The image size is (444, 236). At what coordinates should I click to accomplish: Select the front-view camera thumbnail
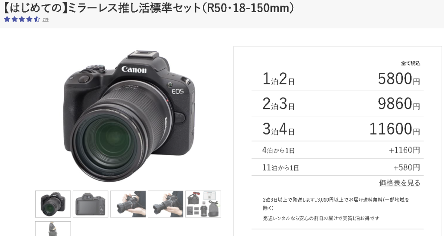point(53,204)
